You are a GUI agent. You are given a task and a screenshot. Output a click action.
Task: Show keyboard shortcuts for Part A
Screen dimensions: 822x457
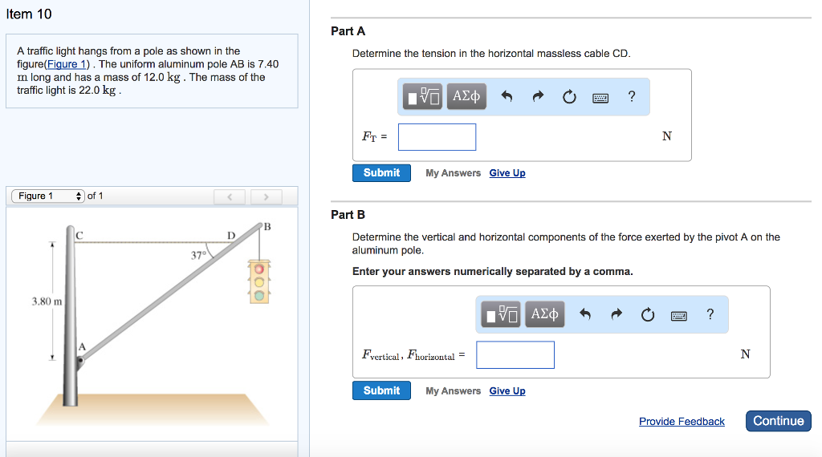tap(600, 98)
